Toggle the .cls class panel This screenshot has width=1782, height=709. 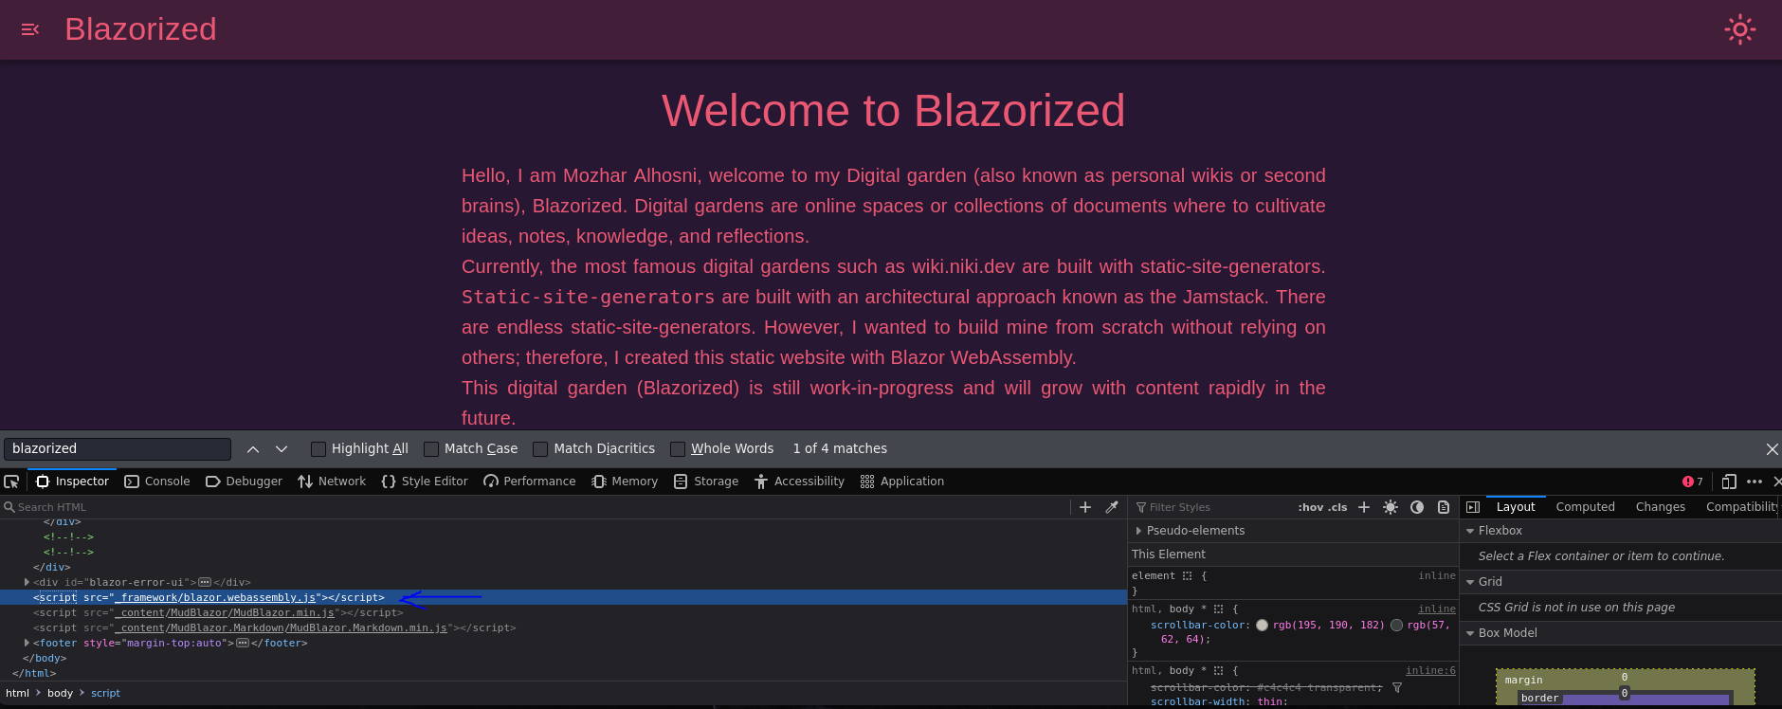(1337, 507)
